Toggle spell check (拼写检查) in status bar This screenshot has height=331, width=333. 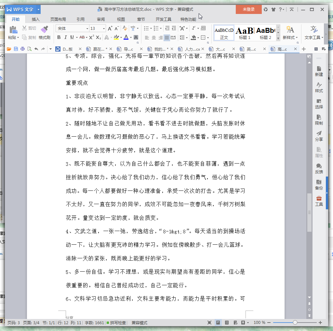(x=116, y=323)
